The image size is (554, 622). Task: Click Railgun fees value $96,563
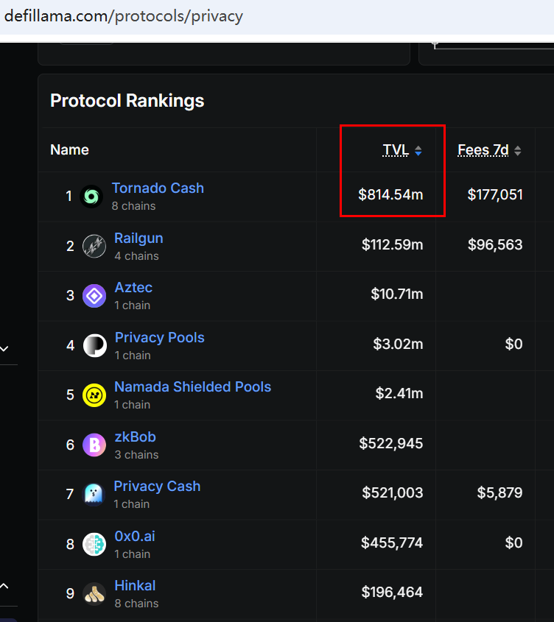495,245
